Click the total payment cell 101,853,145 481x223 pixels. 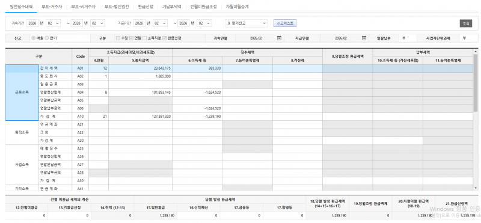pos(140,92)
